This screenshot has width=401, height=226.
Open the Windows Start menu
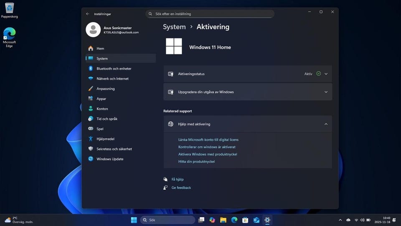(134, 220)
